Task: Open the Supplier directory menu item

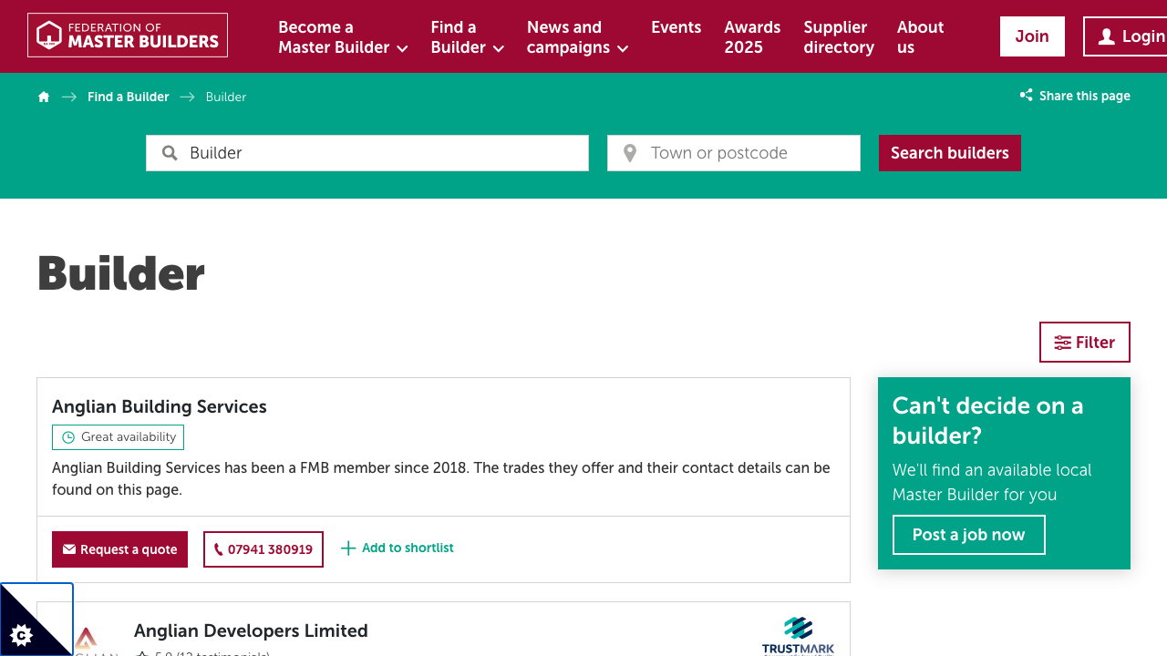Action: tap(838, 37)
